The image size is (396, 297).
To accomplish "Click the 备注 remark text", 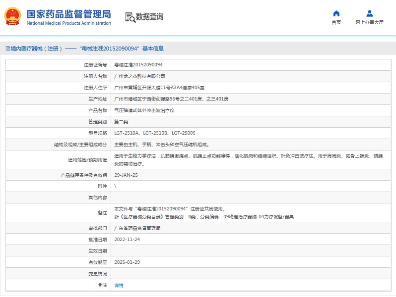I will (x=203, y=213).
